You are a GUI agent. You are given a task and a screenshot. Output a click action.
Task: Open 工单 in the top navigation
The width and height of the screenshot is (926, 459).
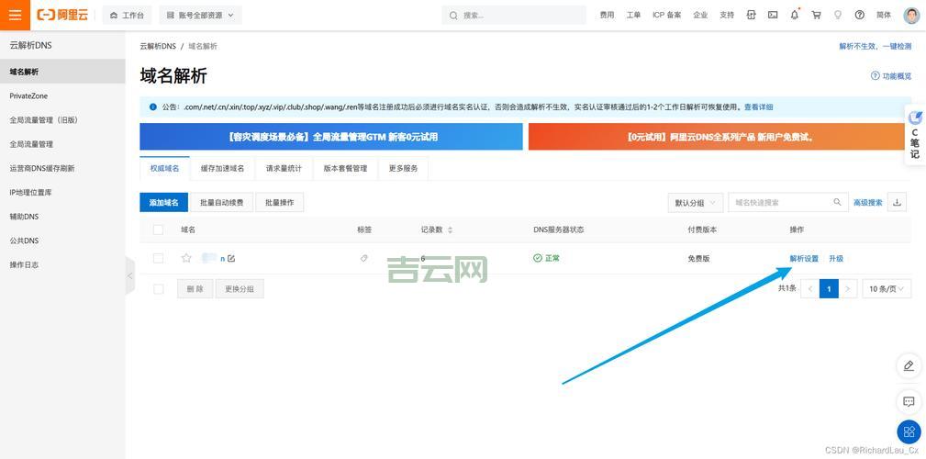point(633,16)
